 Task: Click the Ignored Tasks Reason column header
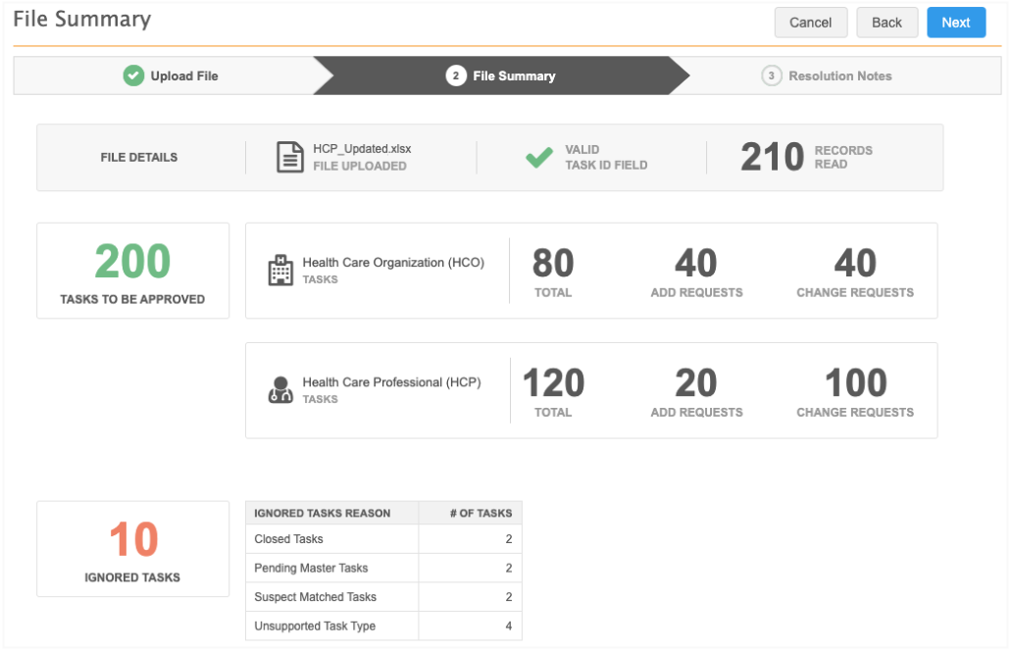(323, 513)
